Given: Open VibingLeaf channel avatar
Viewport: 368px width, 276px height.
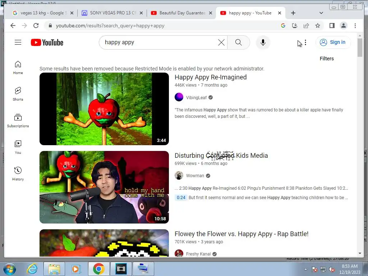Looking at the screenshot, I should (x=179, y=97).
